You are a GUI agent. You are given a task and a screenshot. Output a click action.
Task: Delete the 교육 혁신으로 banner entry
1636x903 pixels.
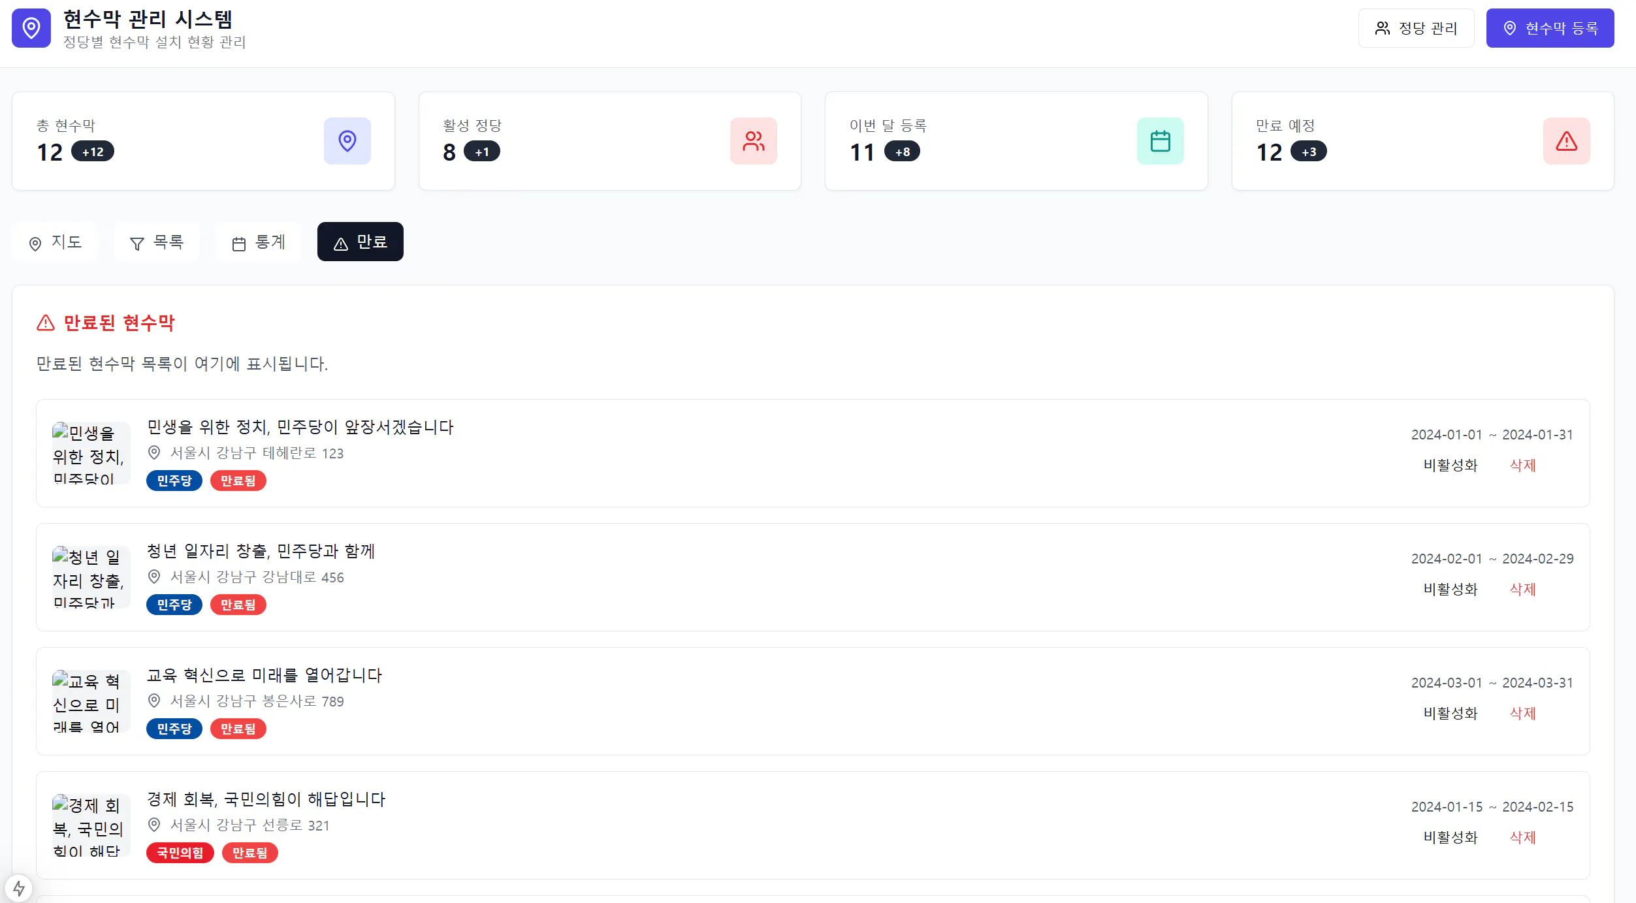tap(1522, 713)
